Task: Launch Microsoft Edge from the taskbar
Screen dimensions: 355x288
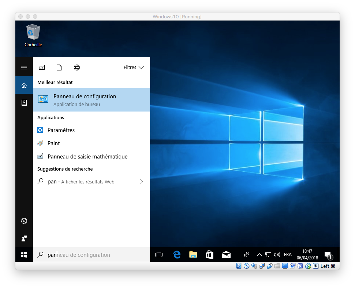Action: (177, 255)
